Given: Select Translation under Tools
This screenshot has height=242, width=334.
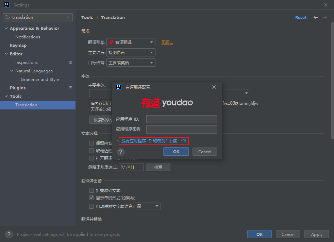Looking at the screenshot, I should coord(38,105).
